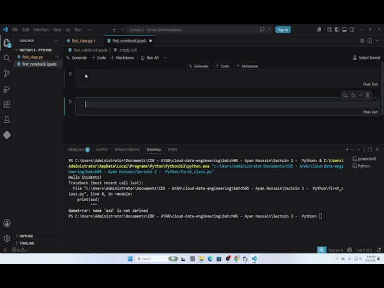Open the File menu
The height and width of the screenshot is (288, 384).
pyautogui.click(x=15, y=29)
